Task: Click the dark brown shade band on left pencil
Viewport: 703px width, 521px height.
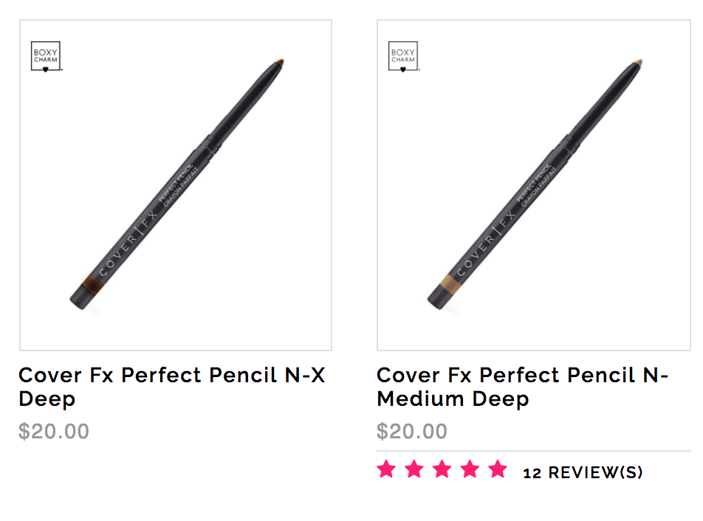Action: click(x=93, y=286)
